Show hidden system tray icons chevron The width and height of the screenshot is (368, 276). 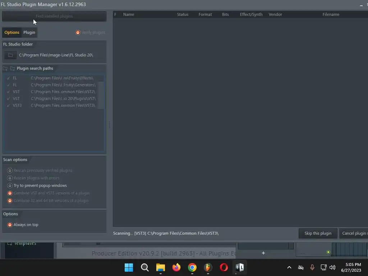289,267
